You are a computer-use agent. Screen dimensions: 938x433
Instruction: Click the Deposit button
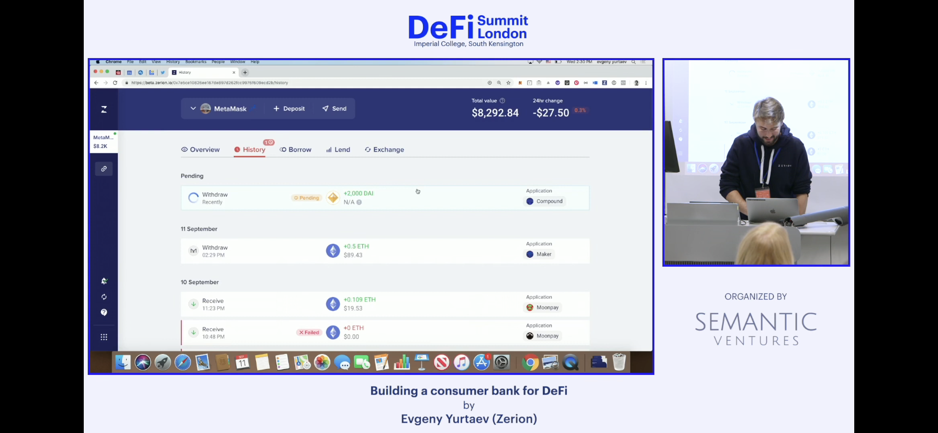(289, 109)
